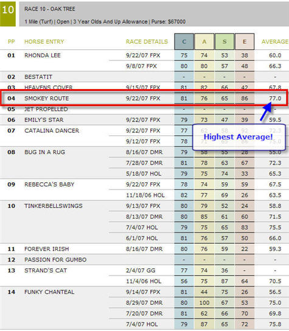The image size is (289, 331).
Task: Click Forever Irish's 8/16/07 DMR race
Action: click(x=144, y=249)
